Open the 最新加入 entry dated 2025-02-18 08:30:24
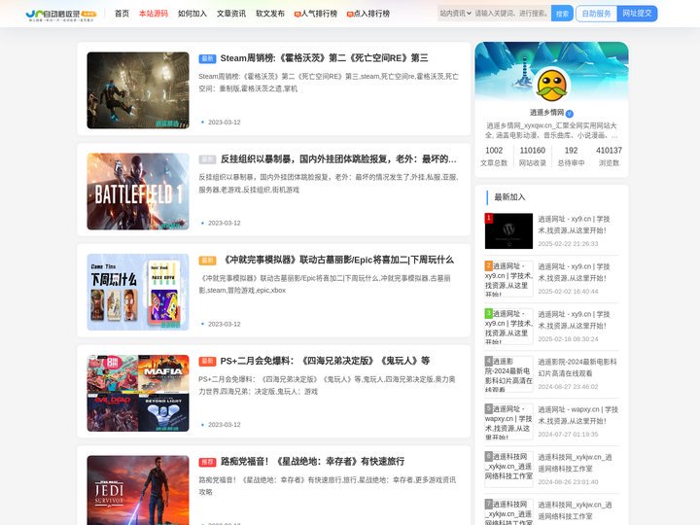Viewport: 700px width, 525px height. [x=574, y=320]
